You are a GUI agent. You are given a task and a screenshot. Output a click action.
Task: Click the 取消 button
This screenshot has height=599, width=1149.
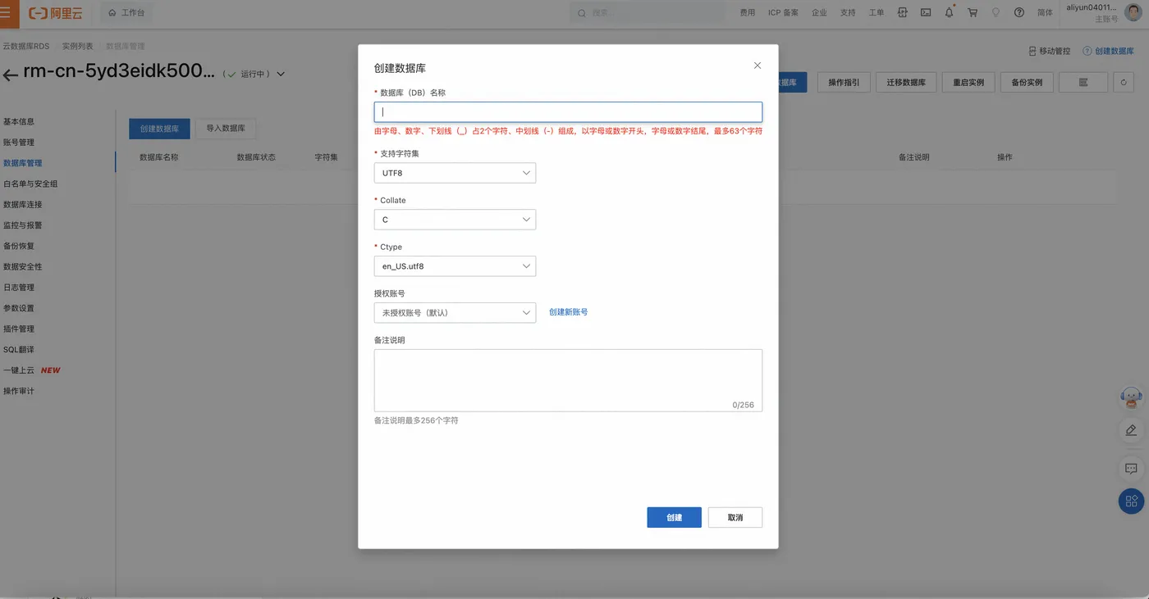pyautogui.click(x=735, y=517)
